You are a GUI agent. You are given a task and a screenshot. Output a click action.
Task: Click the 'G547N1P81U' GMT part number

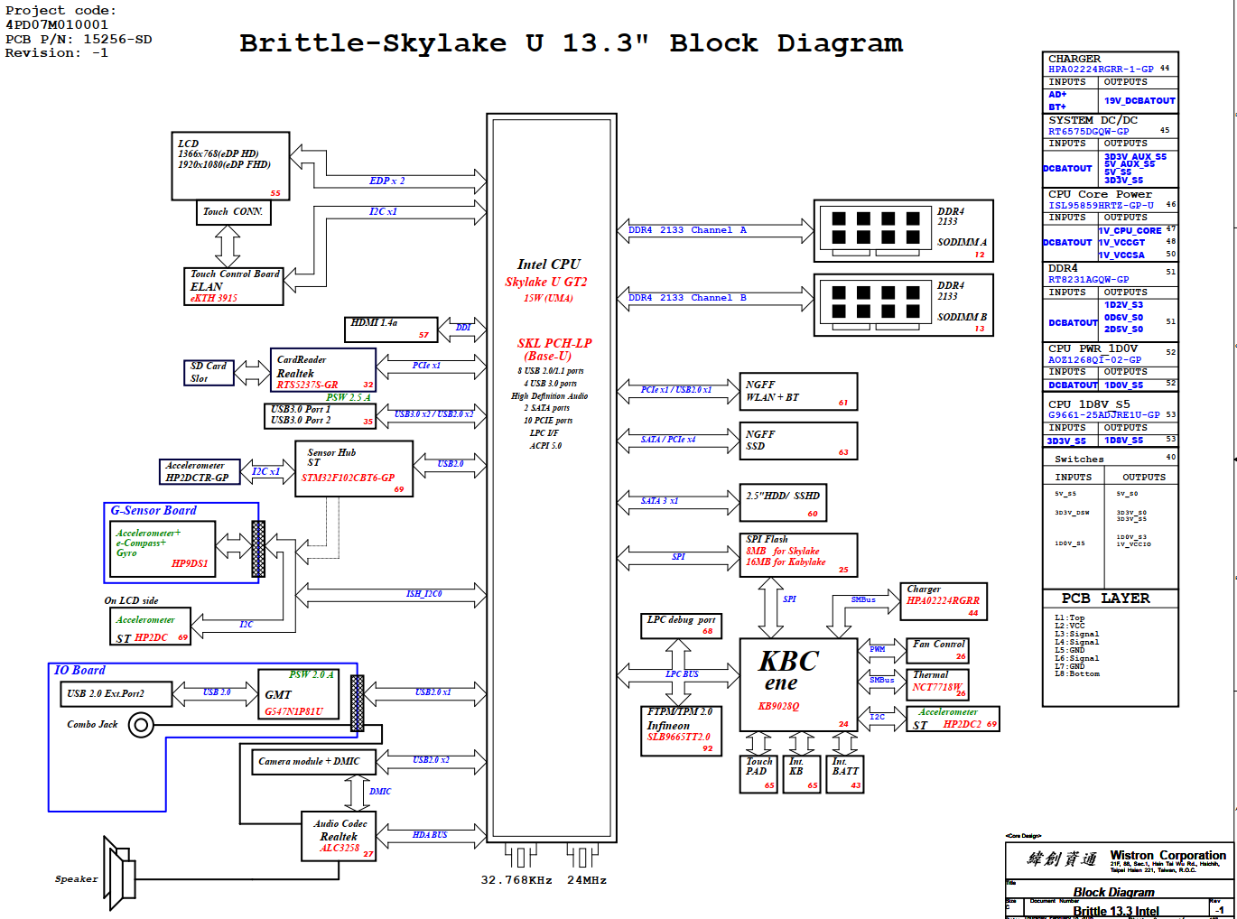pyautogui.click(x=293, y=711)
